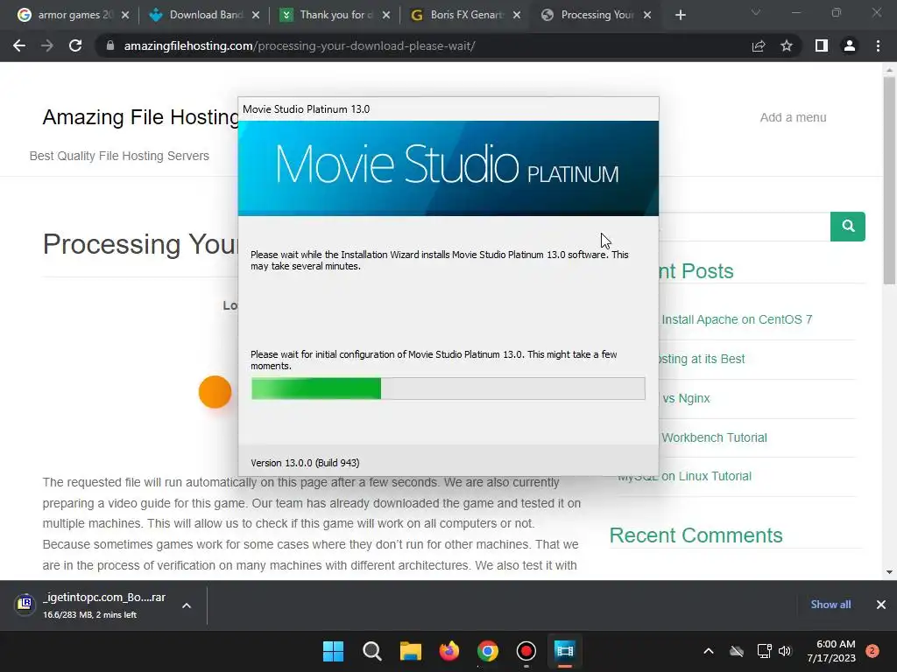Close the Thank you for tab
Image resolution: width=897 pixels, height=672 pixels.
click(x=386, y=15)
